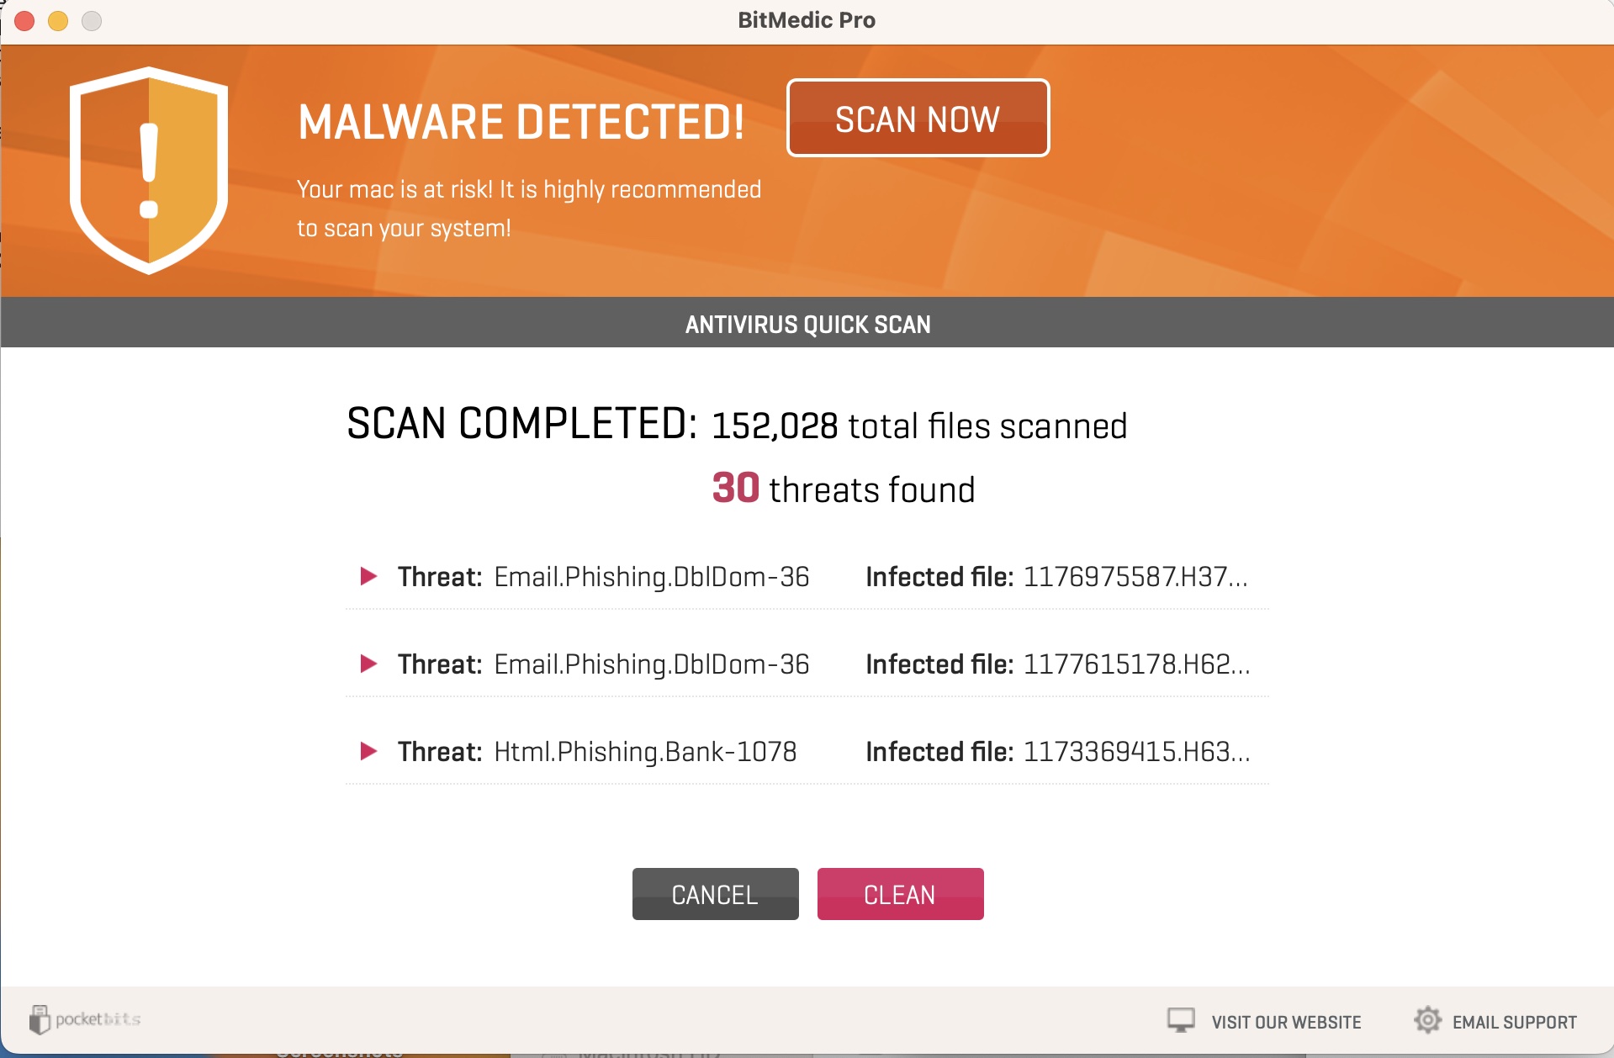This screenshot has height=1058, width=1614.
Task: Click the orange shield alert icon
Action: pyautogui.click(x=149, y=172)
